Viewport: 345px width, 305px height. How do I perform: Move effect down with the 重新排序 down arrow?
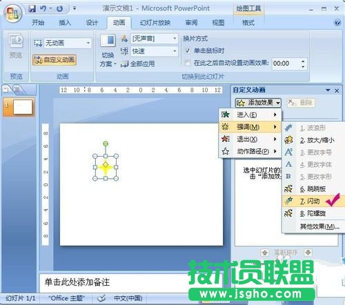(x=308, y=253)
